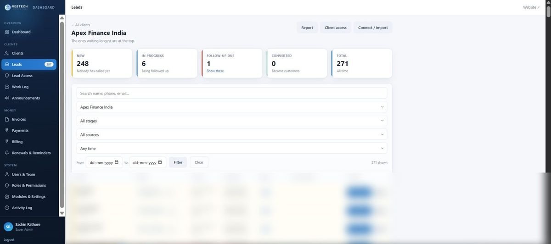This screenshot has width=551, height=244.
Task: Click the Users & Team person icon
Action: click(7, 174)
